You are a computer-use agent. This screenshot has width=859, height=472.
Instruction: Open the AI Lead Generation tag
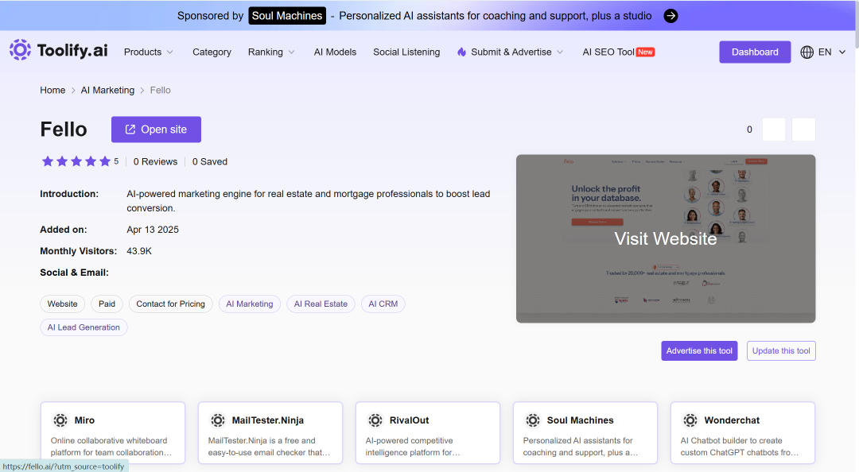84,327
